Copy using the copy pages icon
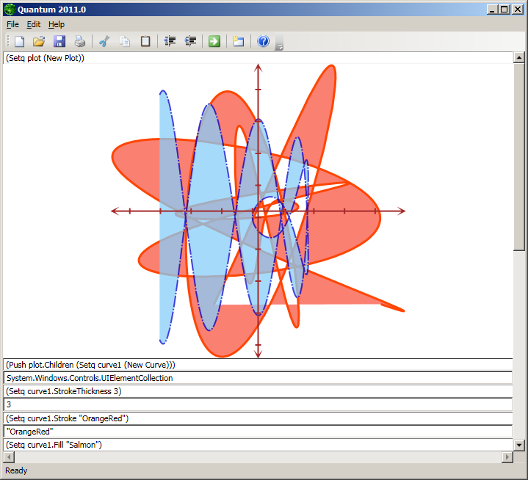The height and width of the screenshot is (480, 528). tap(125, 41)
